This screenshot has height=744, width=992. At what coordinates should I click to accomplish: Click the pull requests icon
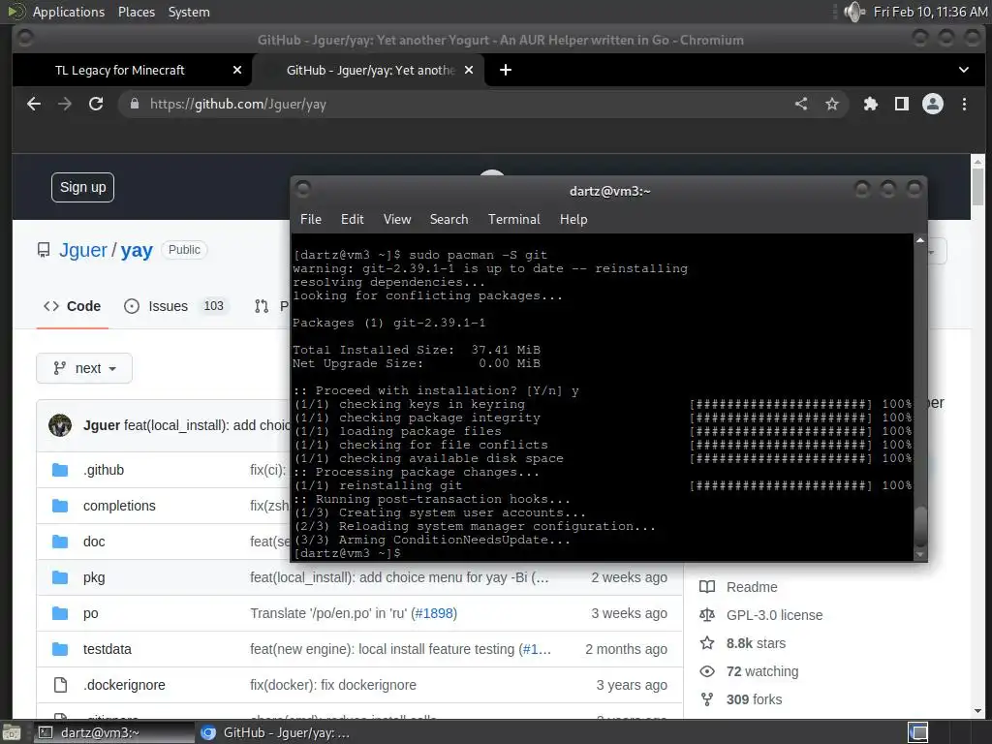(x=262, y=306)
